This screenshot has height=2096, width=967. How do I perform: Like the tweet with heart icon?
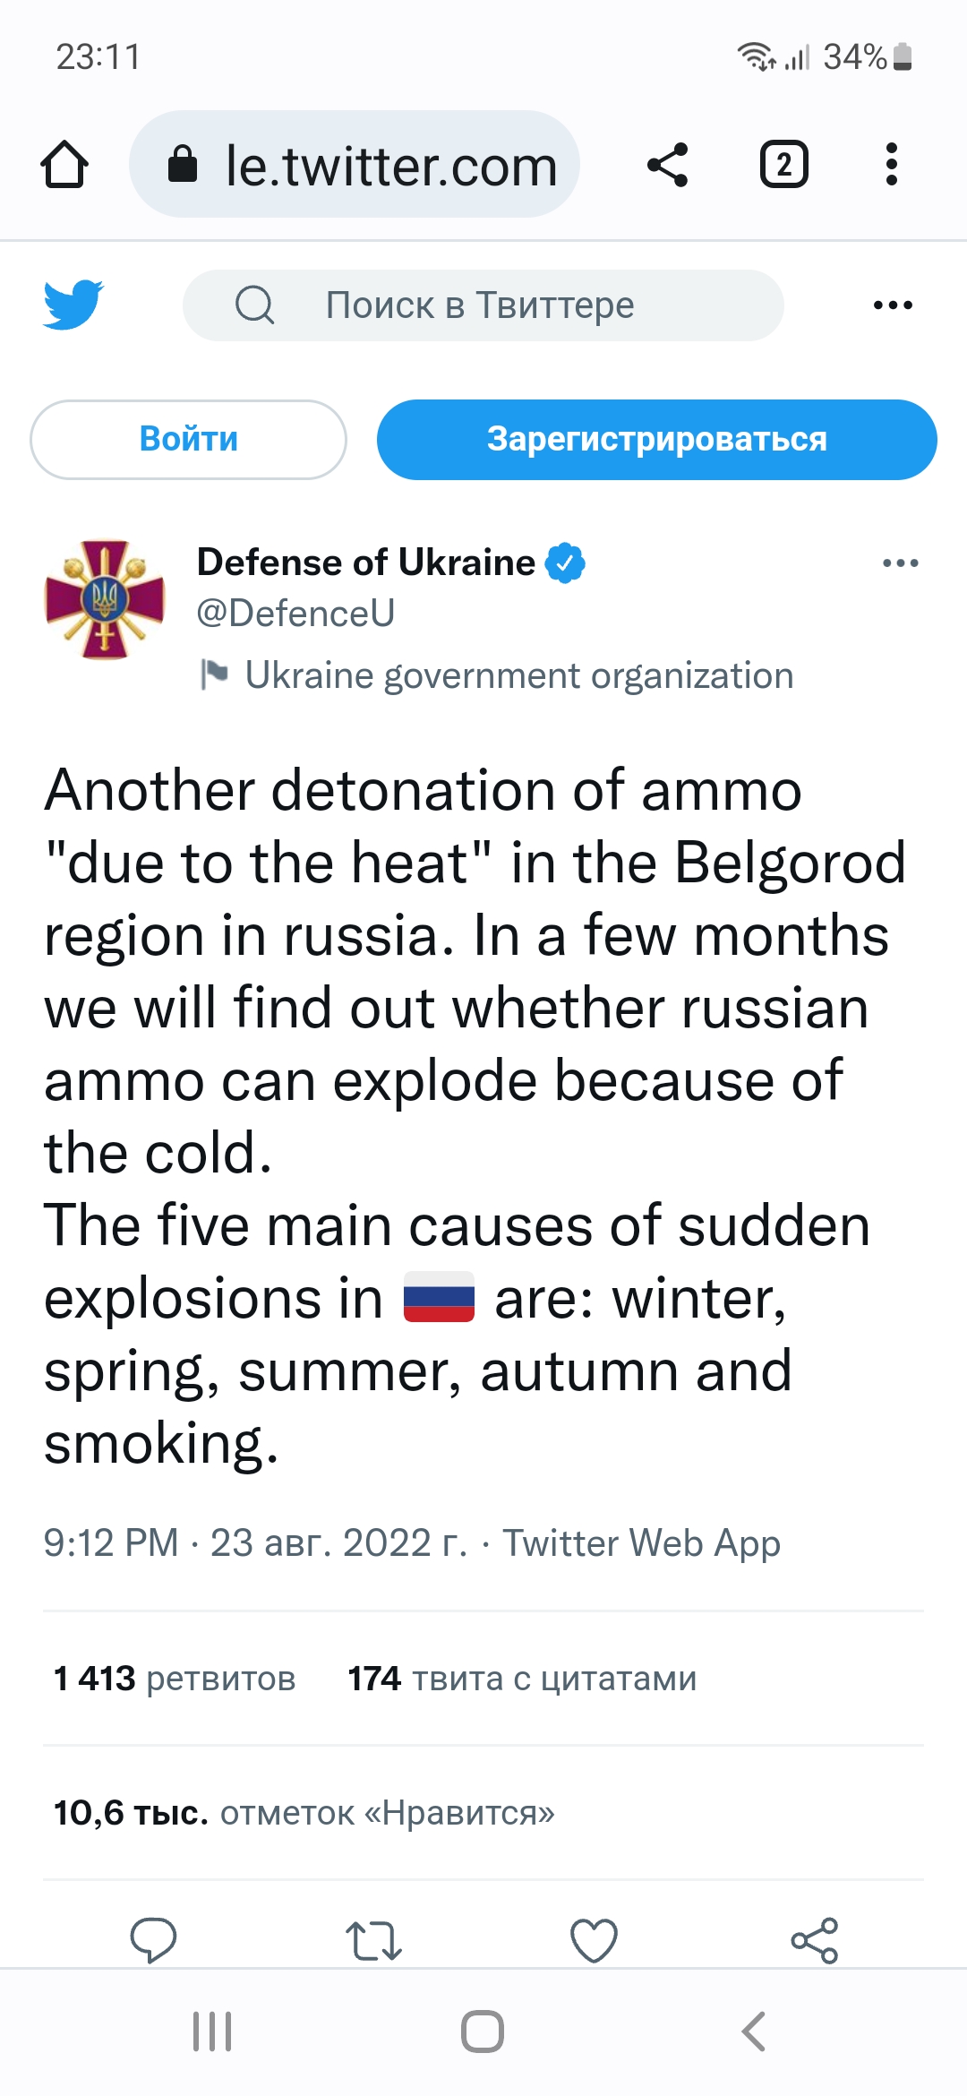tap(594, 1940)
